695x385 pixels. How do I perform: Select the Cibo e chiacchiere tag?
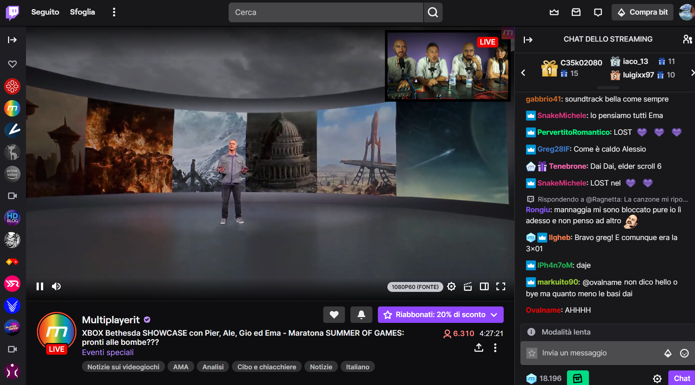(x=267, y=367)
